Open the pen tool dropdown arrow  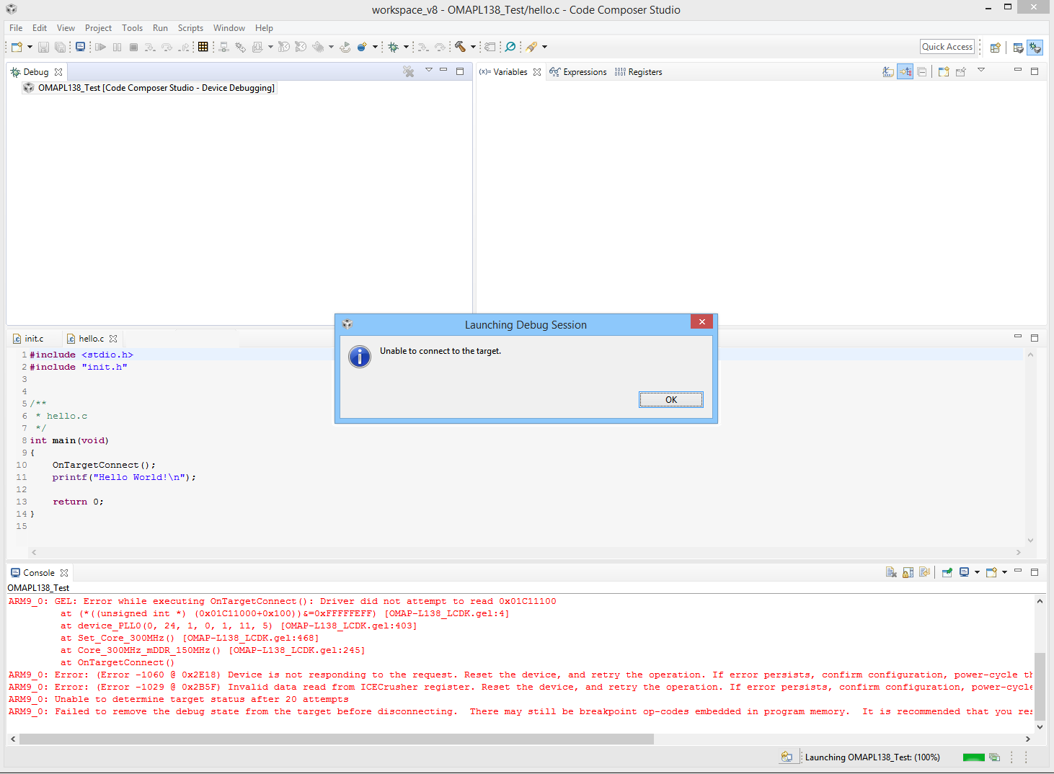(x=544, y=47)
